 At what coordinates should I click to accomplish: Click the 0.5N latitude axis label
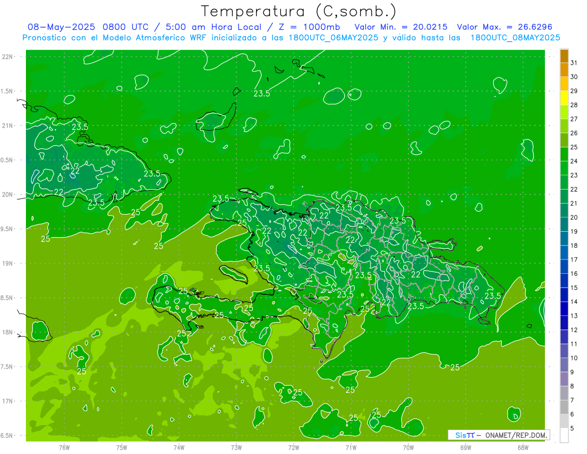(7, 160)
